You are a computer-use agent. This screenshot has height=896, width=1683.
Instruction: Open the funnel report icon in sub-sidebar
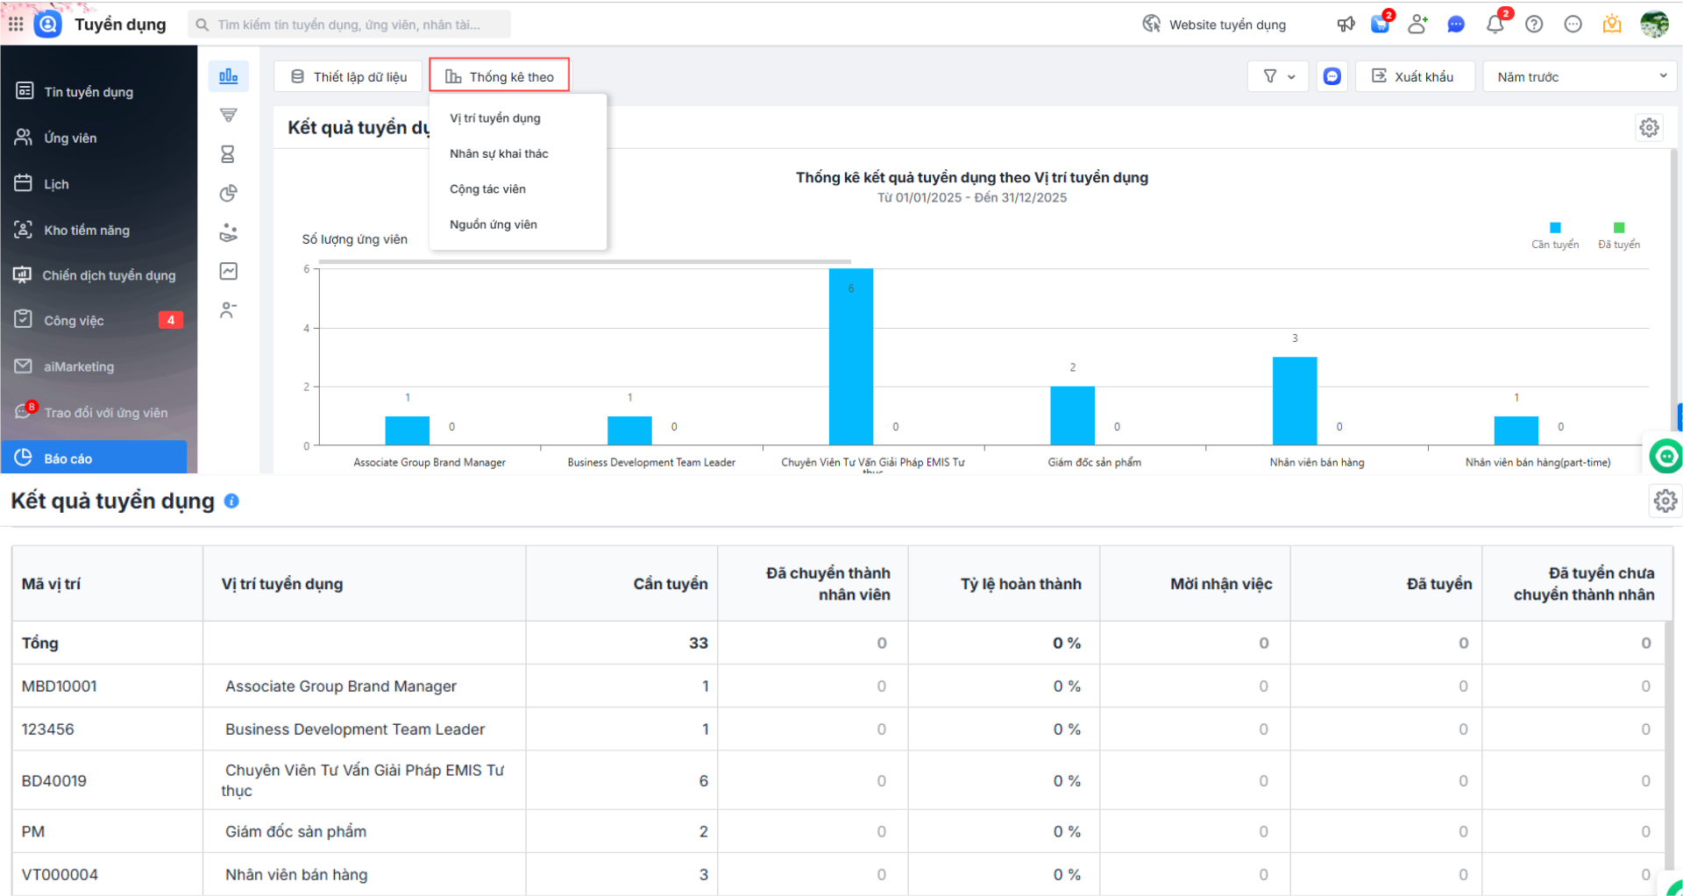(x=228, y=115)
